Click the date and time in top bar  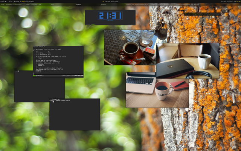pyautogui.click(x=230, y=2)
